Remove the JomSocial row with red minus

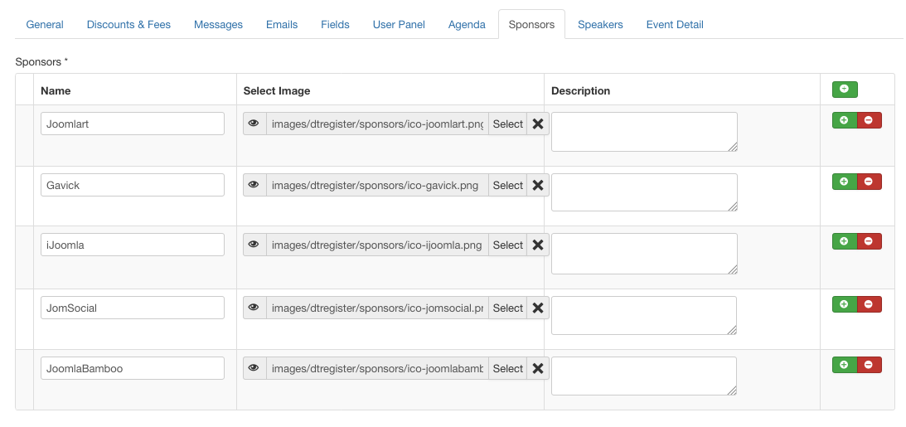[869, 304]
